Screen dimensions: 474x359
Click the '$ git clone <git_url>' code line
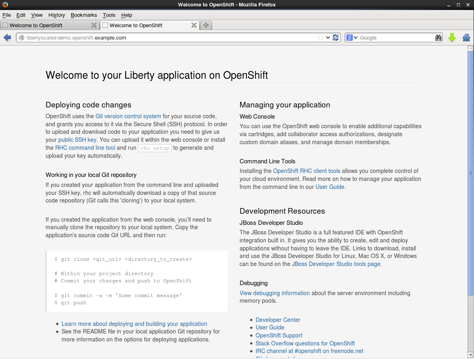123,259
